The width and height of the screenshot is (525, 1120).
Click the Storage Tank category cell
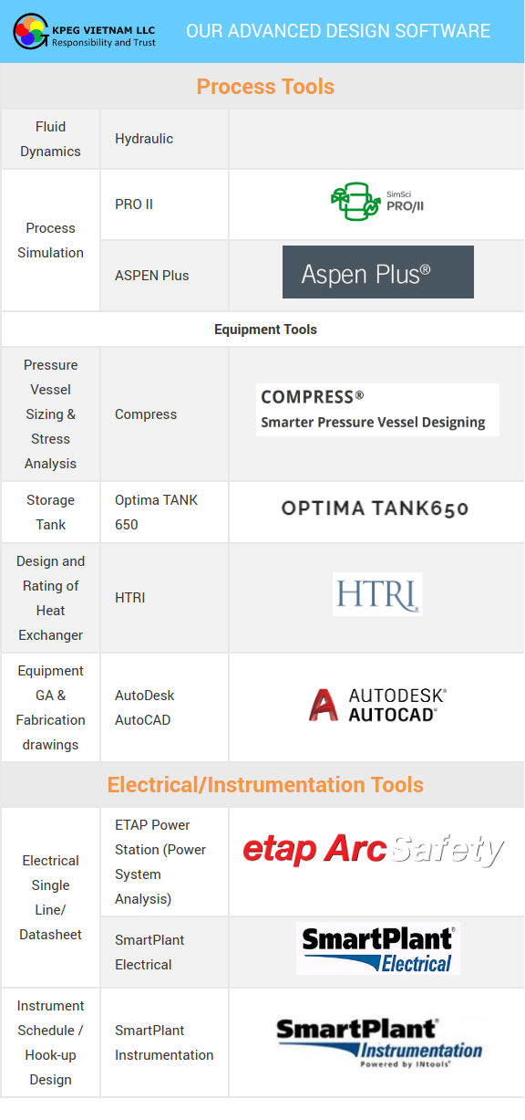tap(50, 512)
